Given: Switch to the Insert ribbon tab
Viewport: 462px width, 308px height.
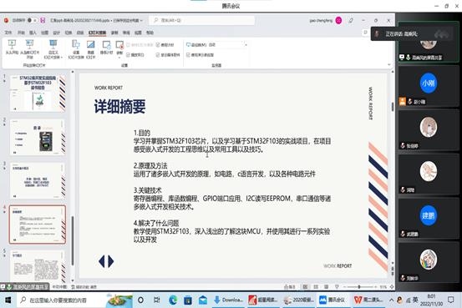Looking at the screenshot, I should [33, 33].
